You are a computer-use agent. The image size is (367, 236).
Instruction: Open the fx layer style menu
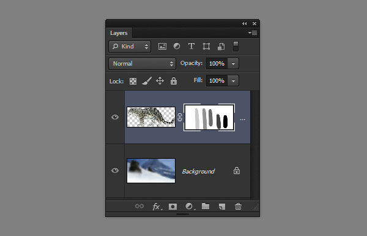click(157, 207)
